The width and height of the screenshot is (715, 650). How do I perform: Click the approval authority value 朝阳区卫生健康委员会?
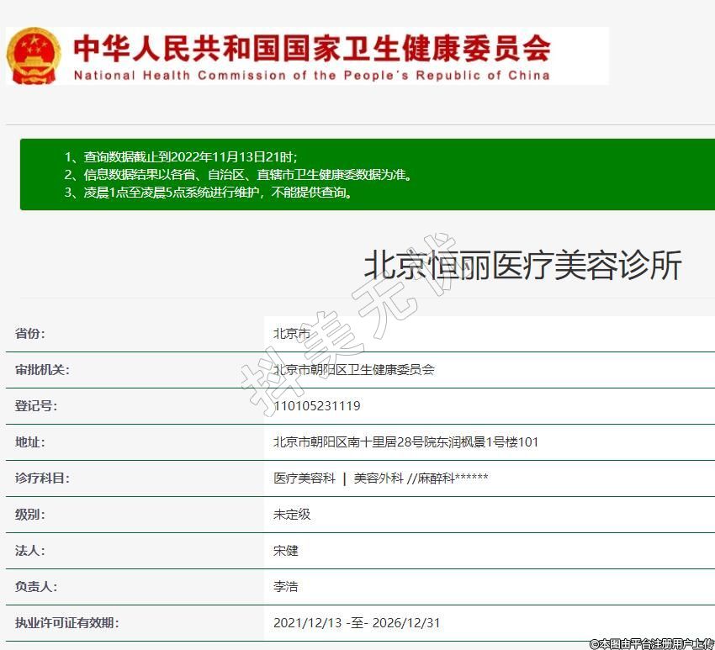[353, 370]
